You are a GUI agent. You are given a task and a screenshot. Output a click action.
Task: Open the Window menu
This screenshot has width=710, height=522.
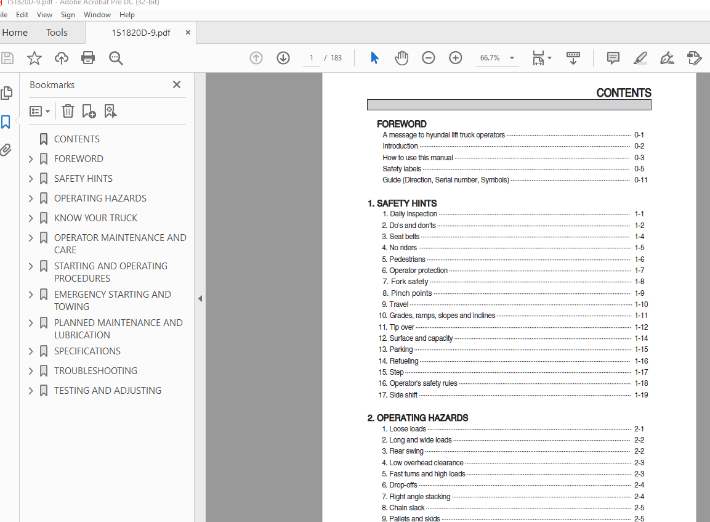(97, 15)
